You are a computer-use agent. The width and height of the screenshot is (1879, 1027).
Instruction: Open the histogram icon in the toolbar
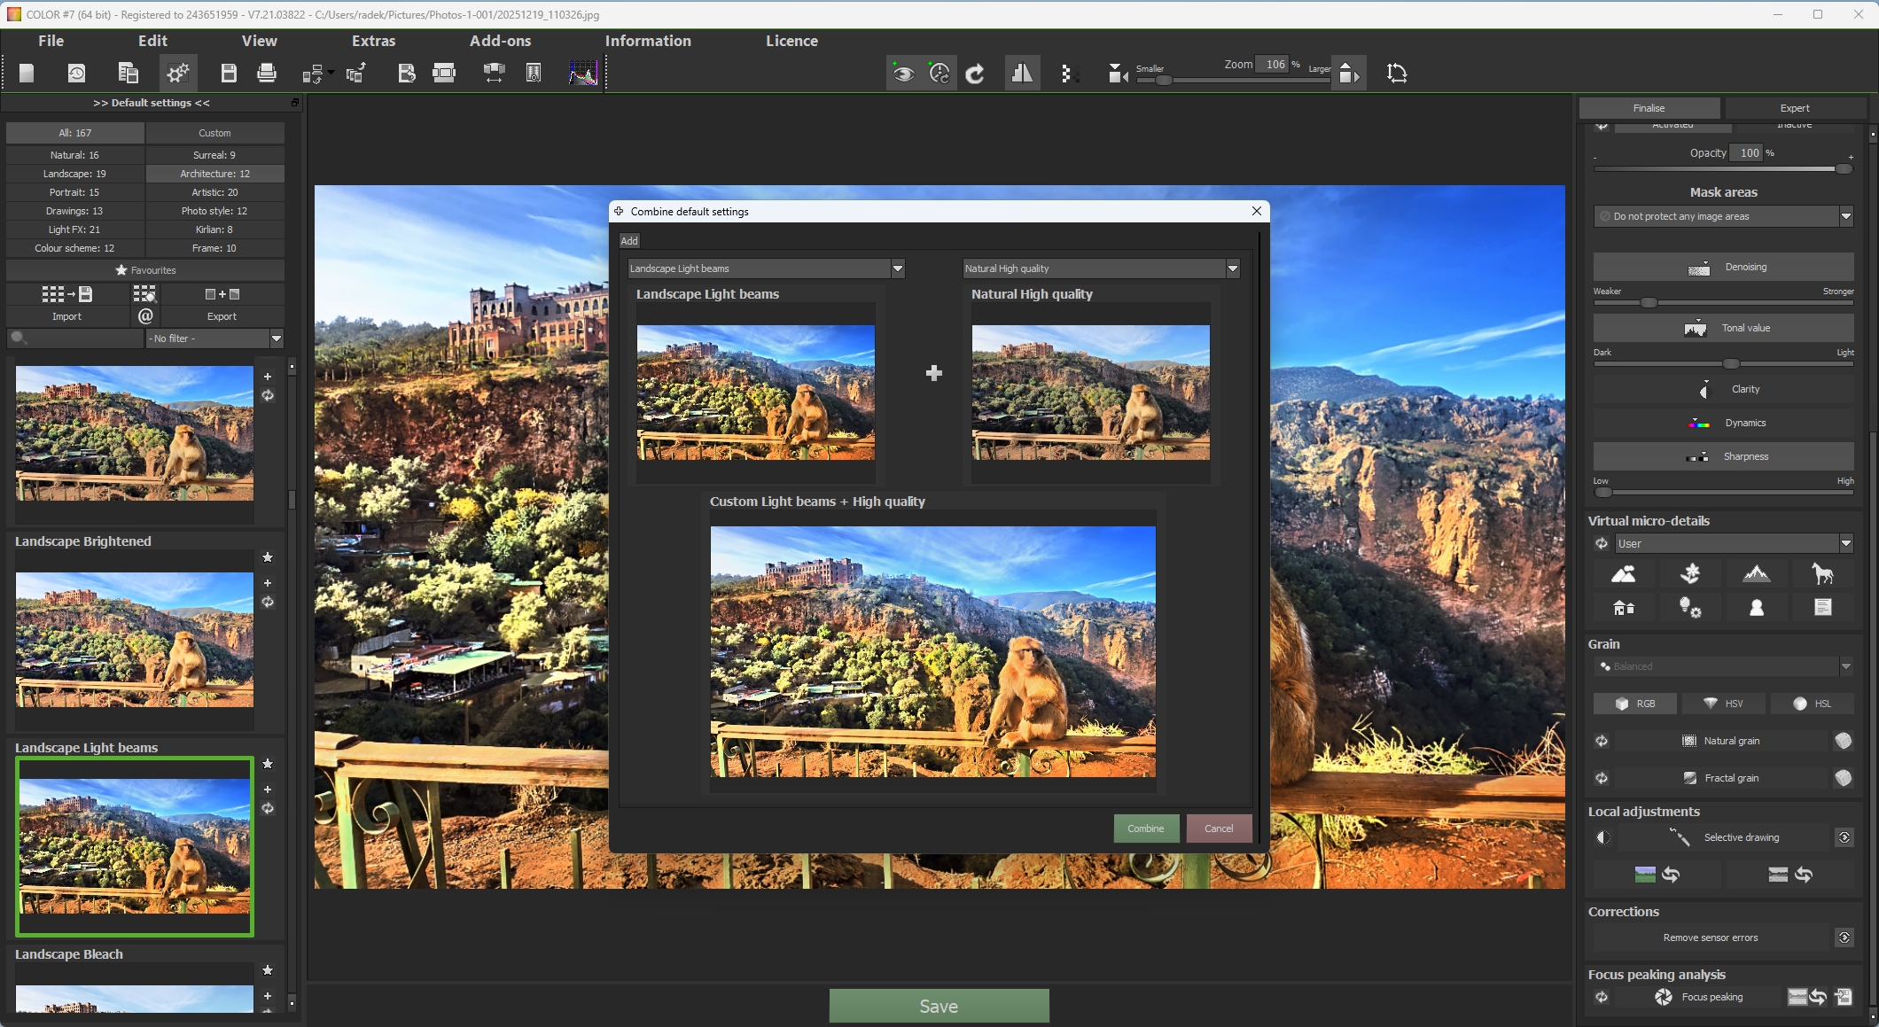[x=582, y=74]
